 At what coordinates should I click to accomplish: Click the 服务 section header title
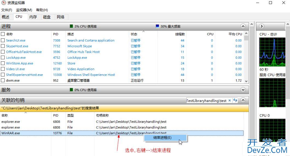click(6, 90)
